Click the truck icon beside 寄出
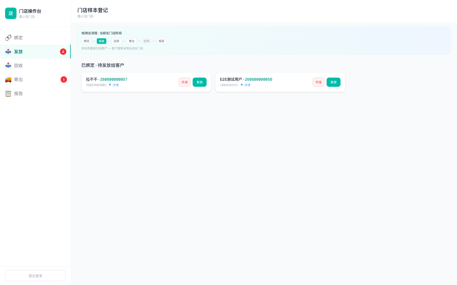This screenshot has width=457, height=285. tap(8, 79)
